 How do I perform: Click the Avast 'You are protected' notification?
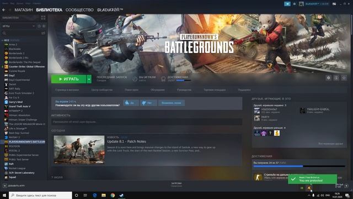[x=313, y=179]
